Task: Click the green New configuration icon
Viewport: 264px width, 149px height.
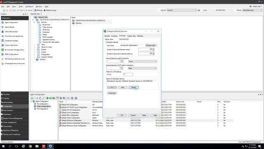Action: (x=32, y=98)
